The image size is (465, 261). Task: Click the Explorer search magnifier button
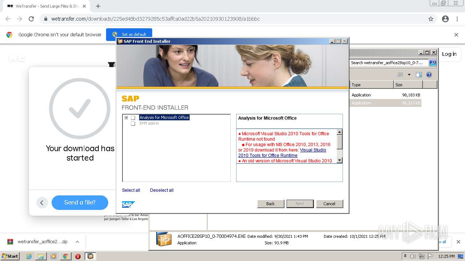[x=433, y=63]
